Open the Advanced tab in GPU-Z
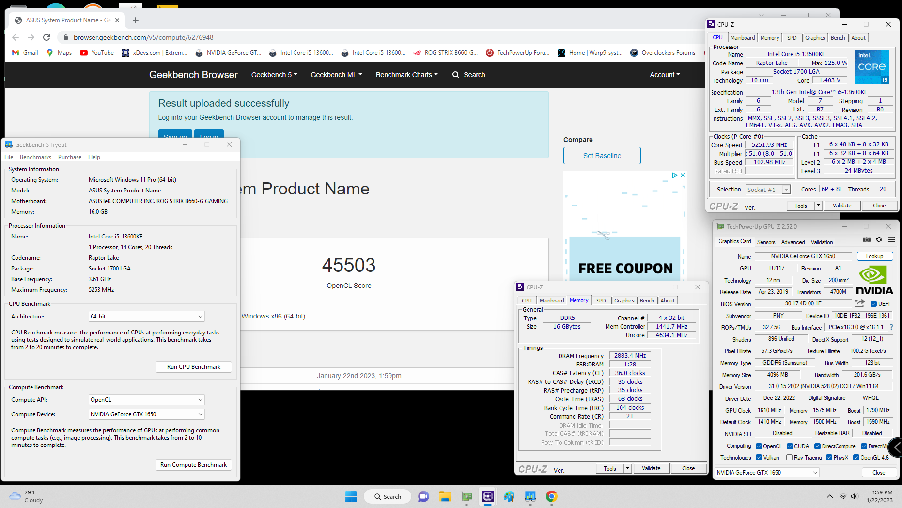Viewport: 902px width, 508px height. (793, 242)
